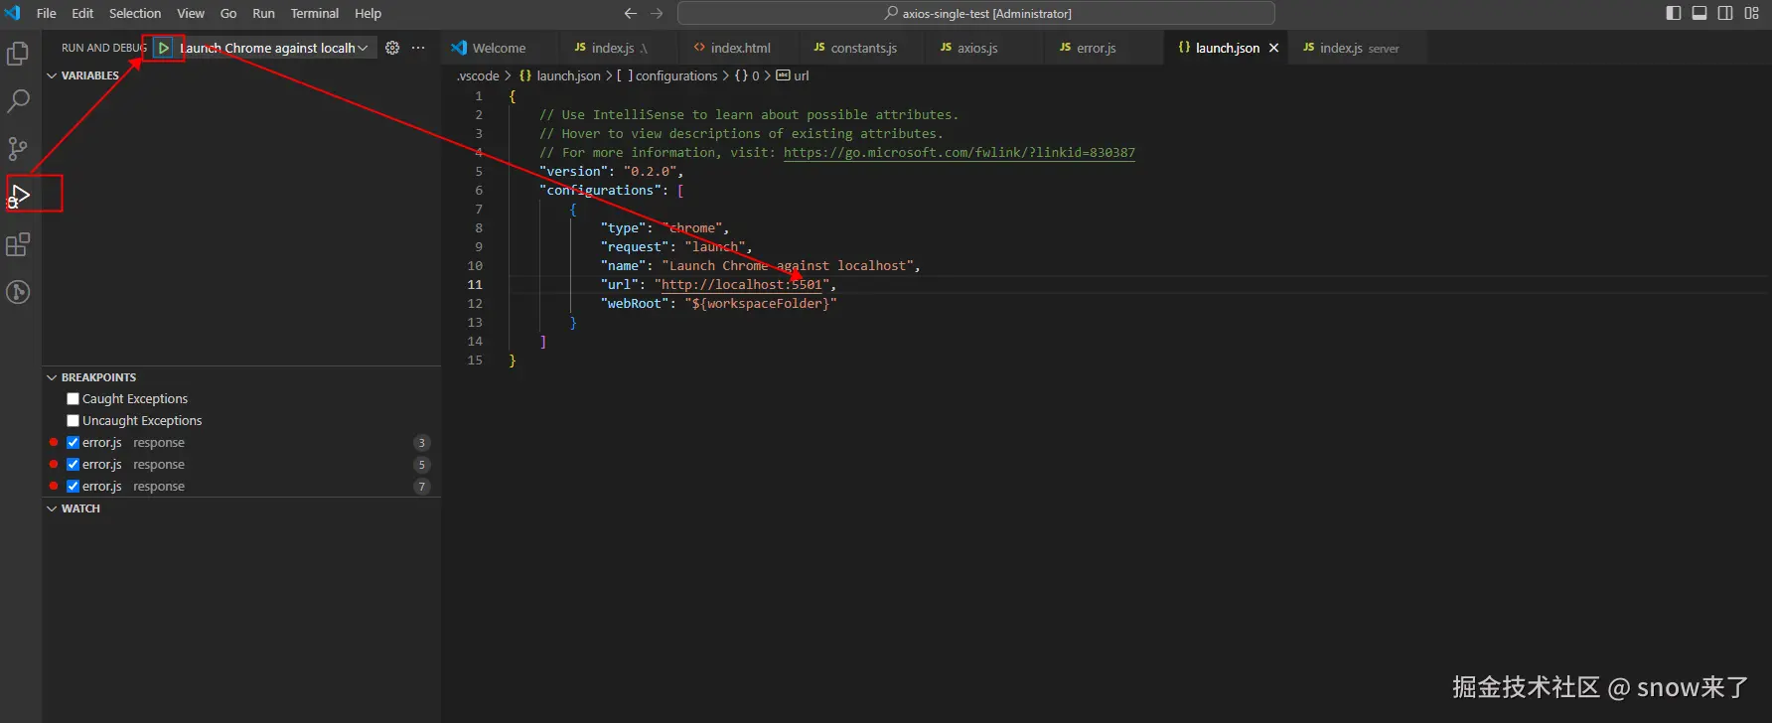Switch to the constants.js tab
This screenshot has height=723, width=1772.
tap(863, 48)
